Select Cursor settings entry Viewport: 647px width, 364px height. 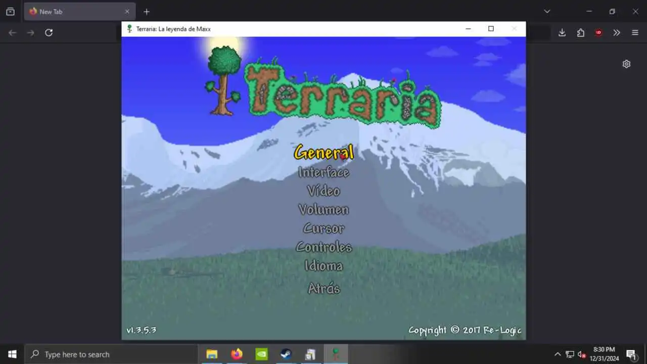(x=323, y=229)
